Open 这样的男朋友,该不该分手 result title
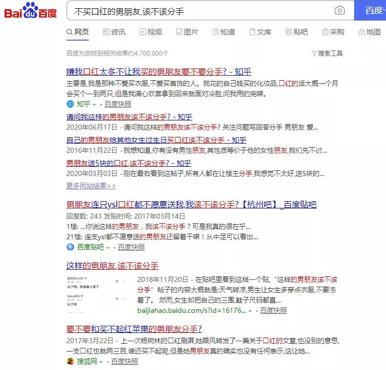Image resolution: width=386 pixels, height=370 pixels. click(113, 266)
